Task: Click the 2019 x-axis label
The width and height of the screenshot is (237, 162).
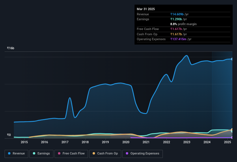Action: [105, 142]
